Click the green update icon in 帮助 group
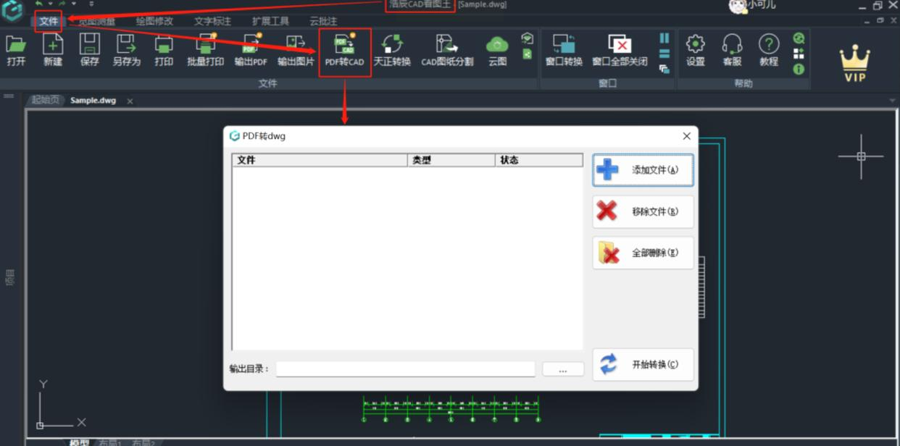The width and height of the screenshot is (900, 446). [x=799, y=38]
